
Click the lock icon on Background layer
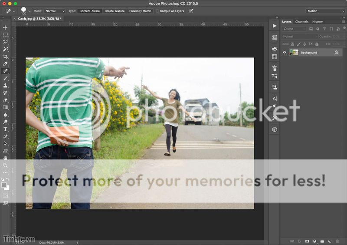point(336,53)
